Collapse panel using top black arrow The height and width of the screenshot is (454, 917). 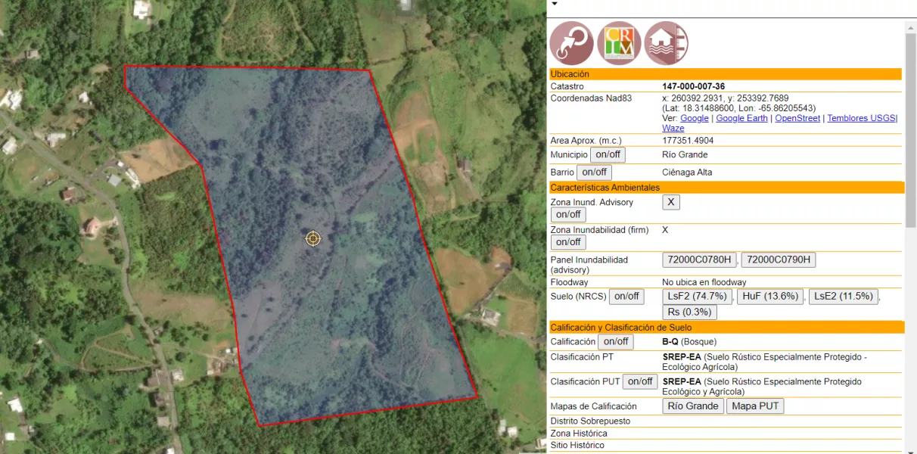[x=554, y=4]
